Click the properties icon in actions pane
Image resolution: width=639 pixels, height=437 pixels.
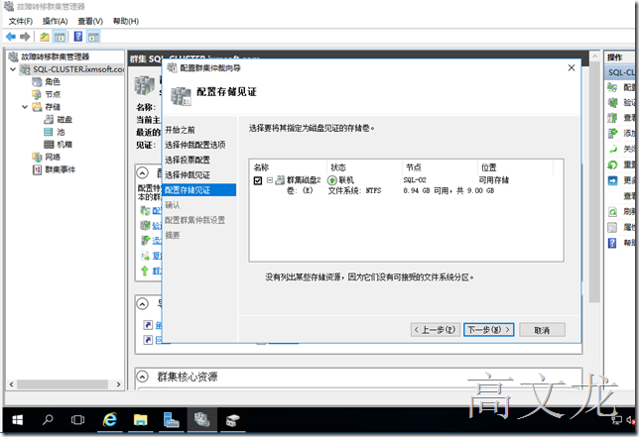[x=612, y=227]
